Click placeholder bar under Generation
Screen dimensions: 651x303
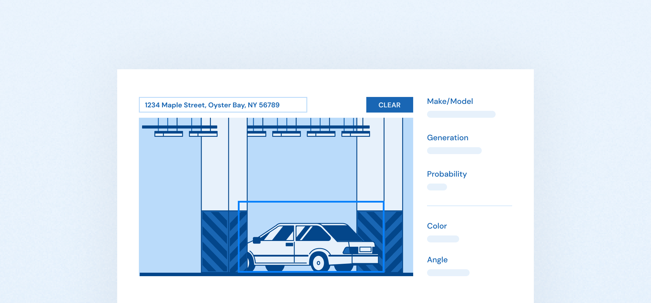click(454, 151)
